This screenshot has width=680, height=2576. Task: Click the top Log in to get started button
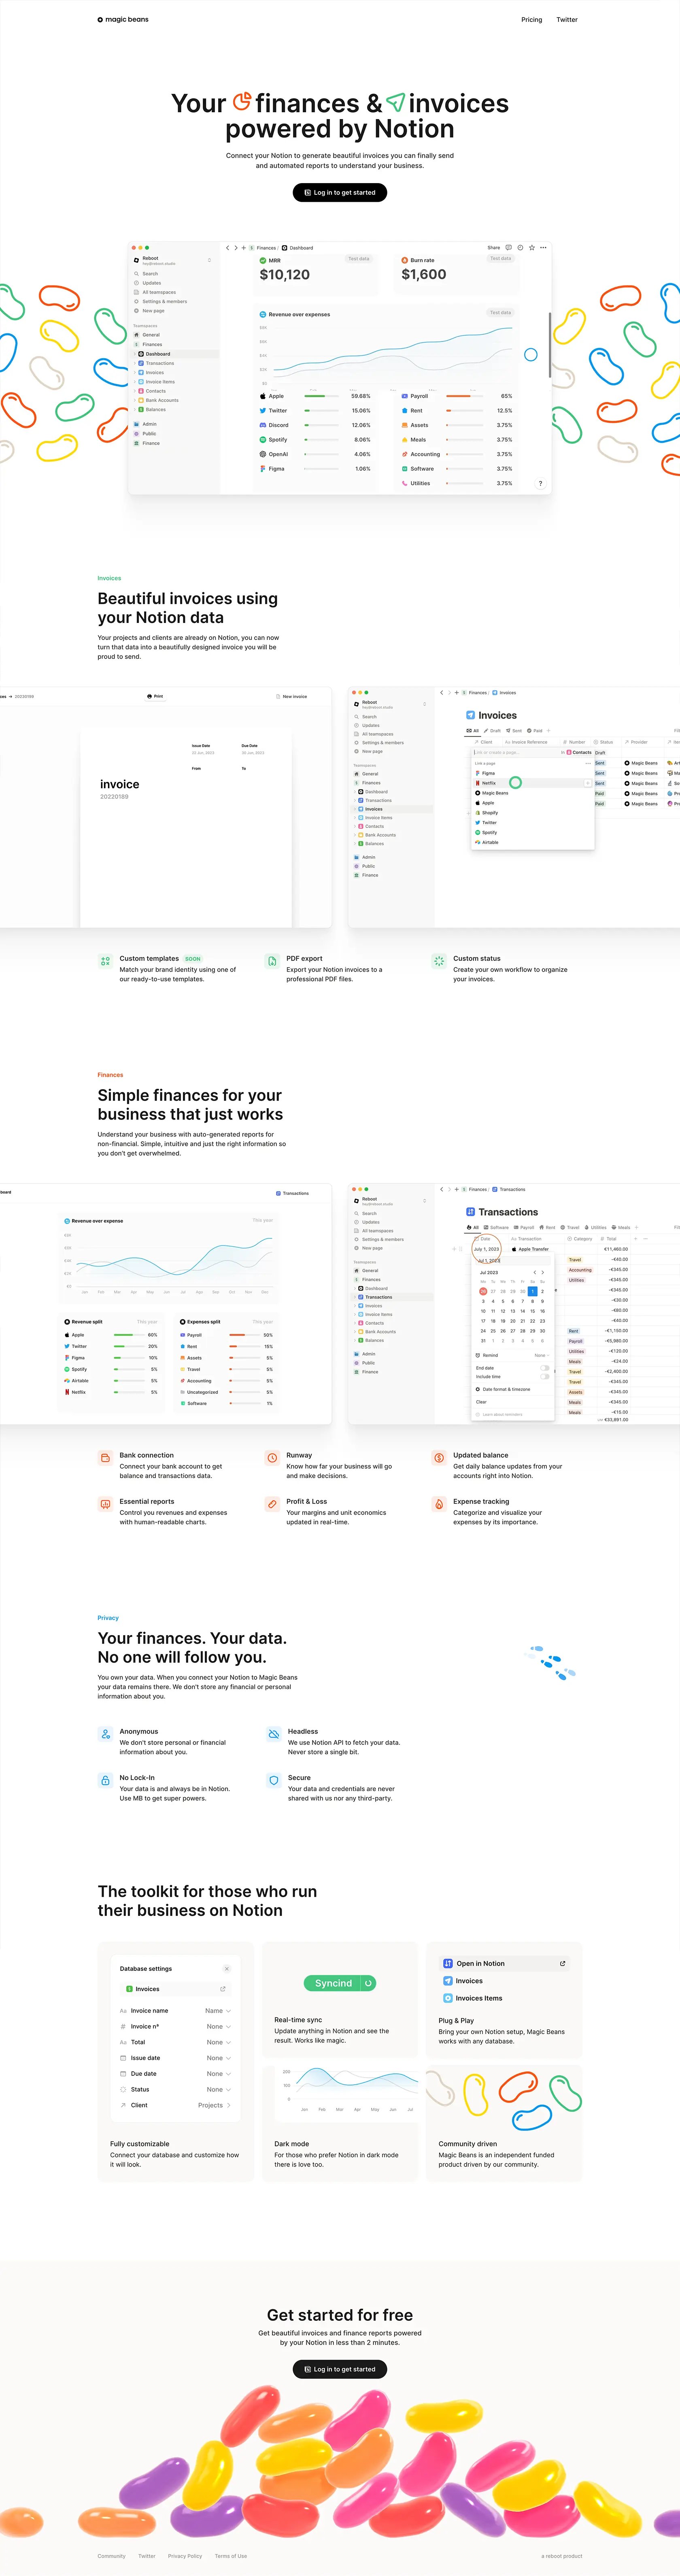click(x=340, y=192)
